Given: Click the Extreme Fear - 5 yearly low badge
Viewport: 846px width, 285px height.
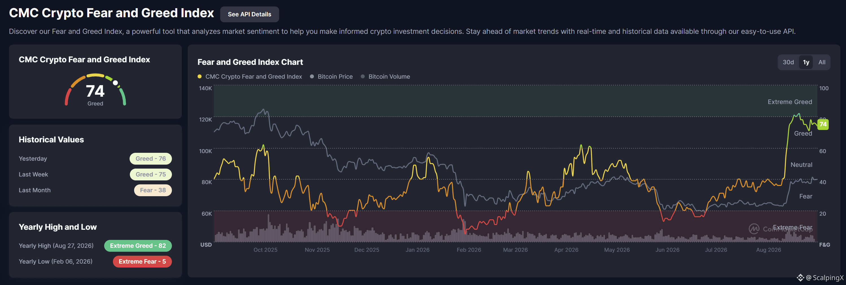Looking at the screenshot, I should (x=142, y=261).
